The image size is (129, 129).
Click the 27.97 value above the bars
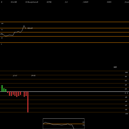click(x=15, y=76)
